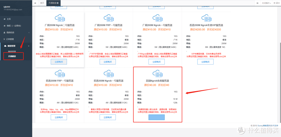Click the title 香港200M FRP一号服务器
The height and width of the screenshot is (137, 281).
(59, 81)
